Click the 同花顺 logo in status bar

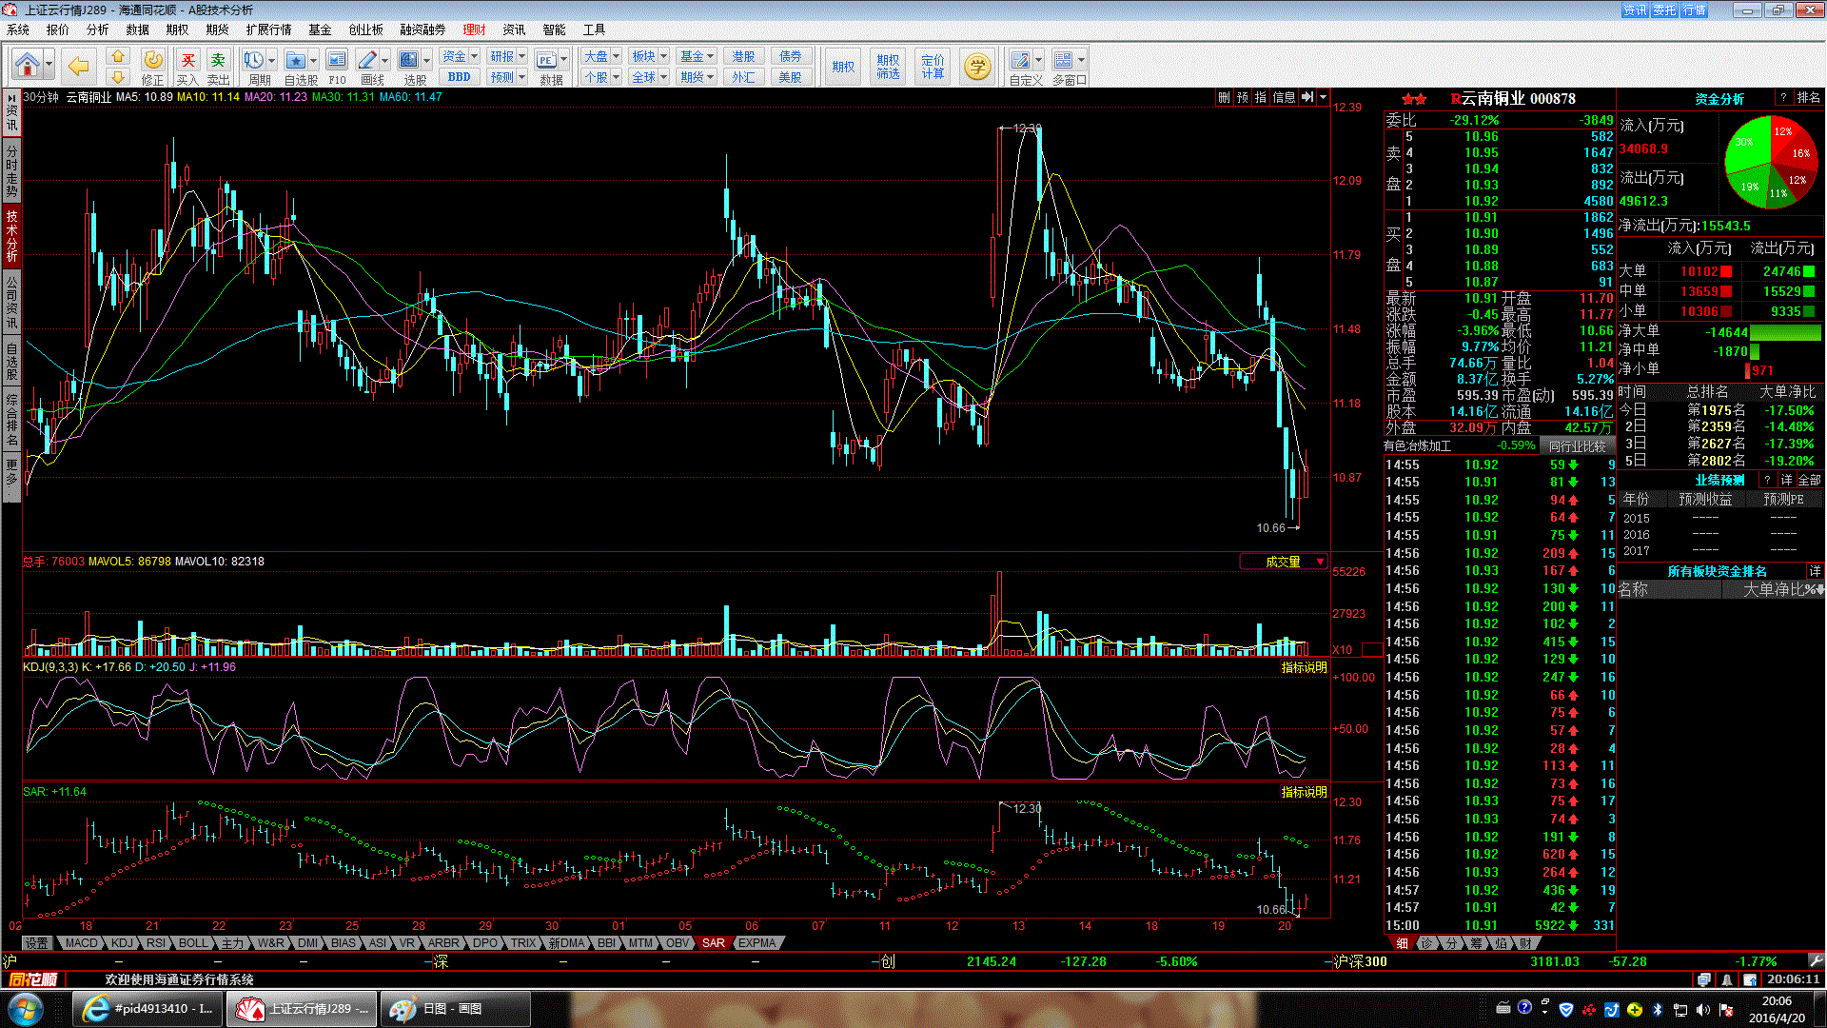pos(33,979)
